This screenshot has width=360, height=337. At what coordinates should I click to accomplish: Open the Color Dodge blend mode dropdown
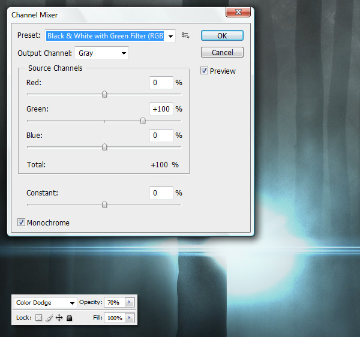point(45,303)
